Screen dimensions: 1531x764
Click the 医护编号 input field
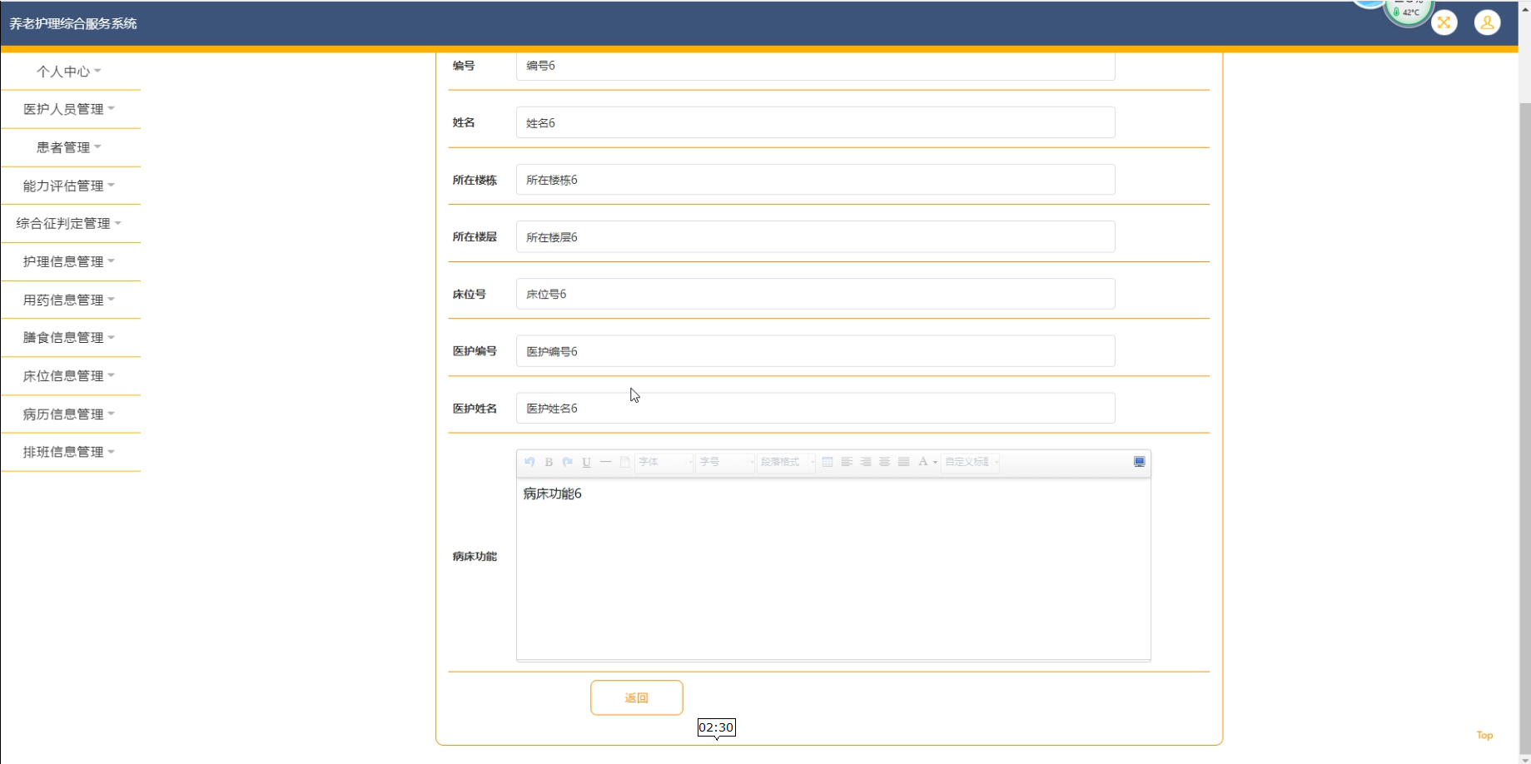(x=816, y=351)
